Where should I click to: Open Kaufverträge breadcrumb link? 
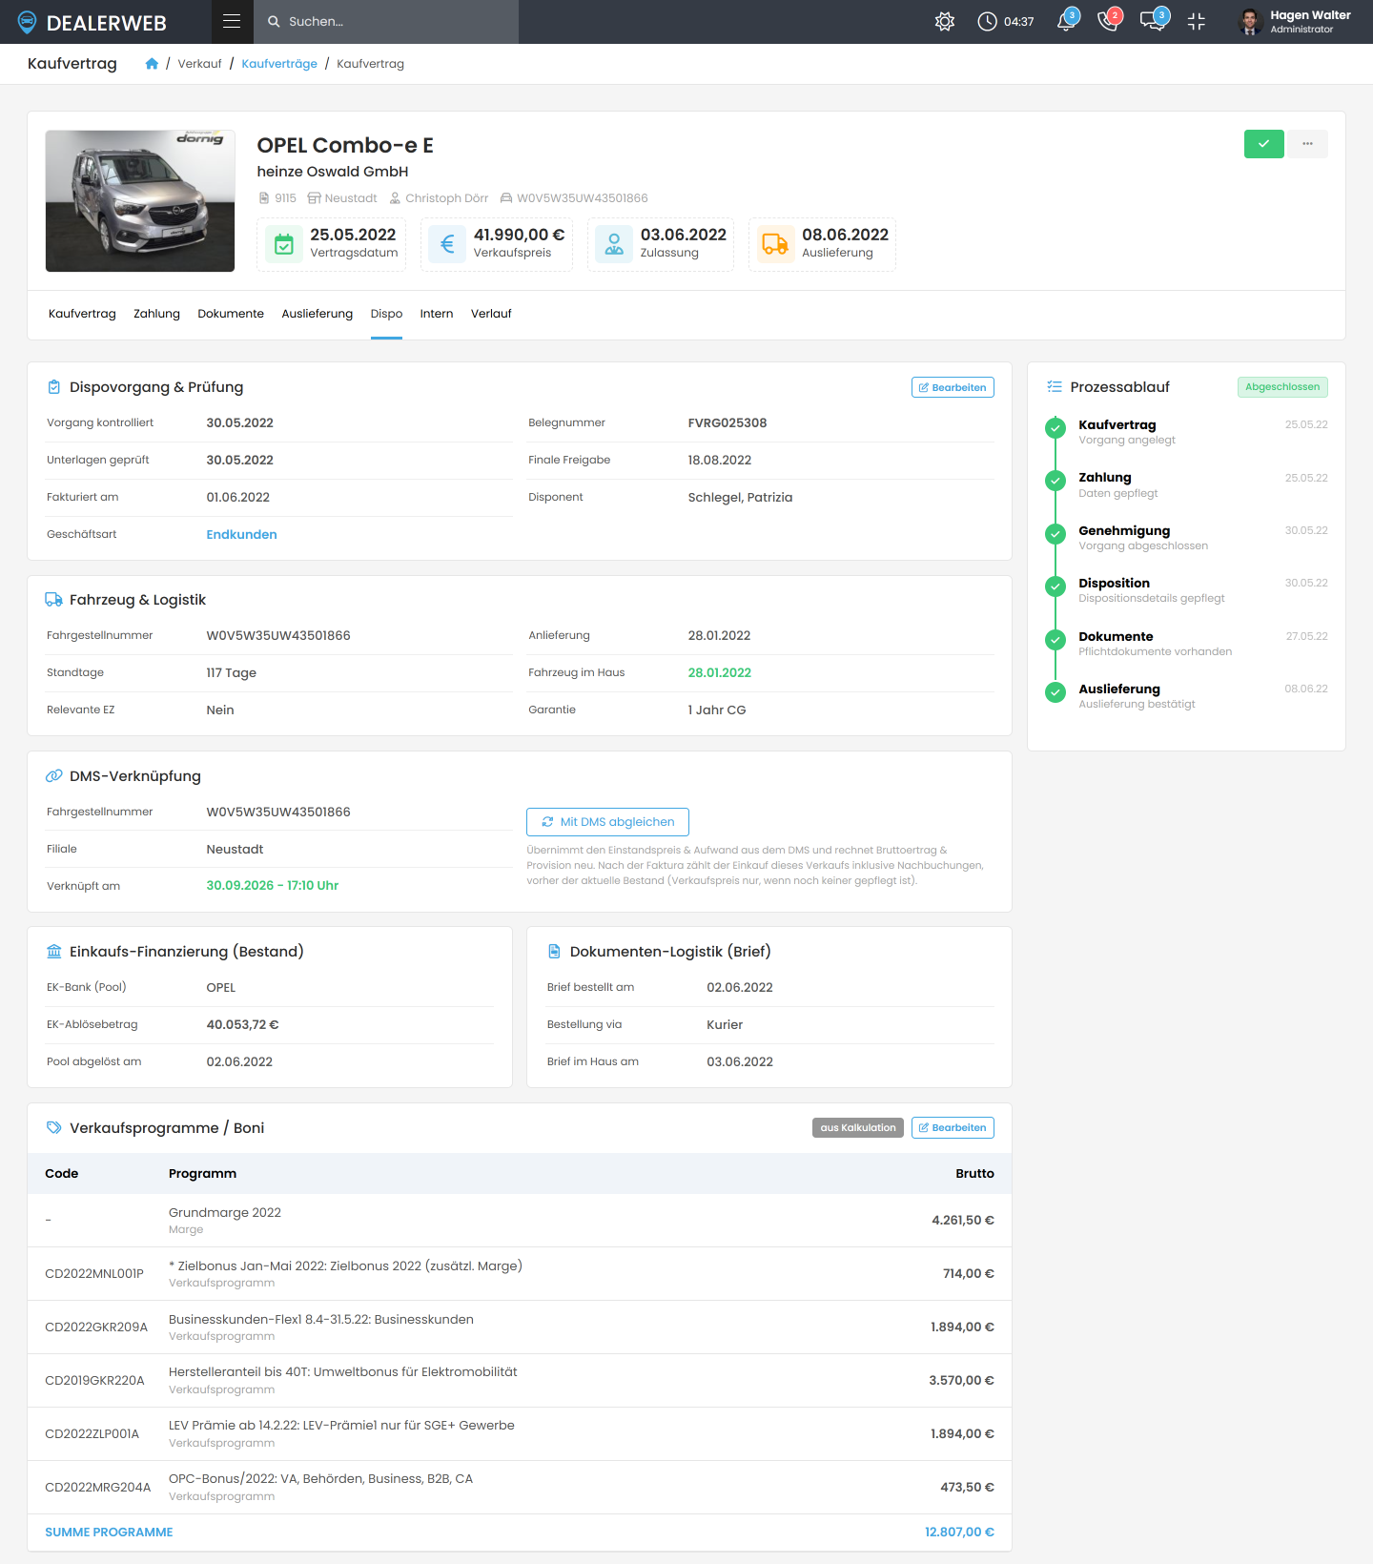279,64
